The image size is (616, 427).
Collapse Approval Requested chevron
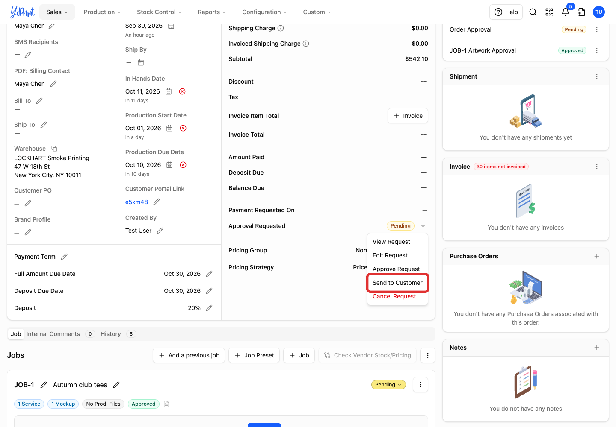(423, 226)
